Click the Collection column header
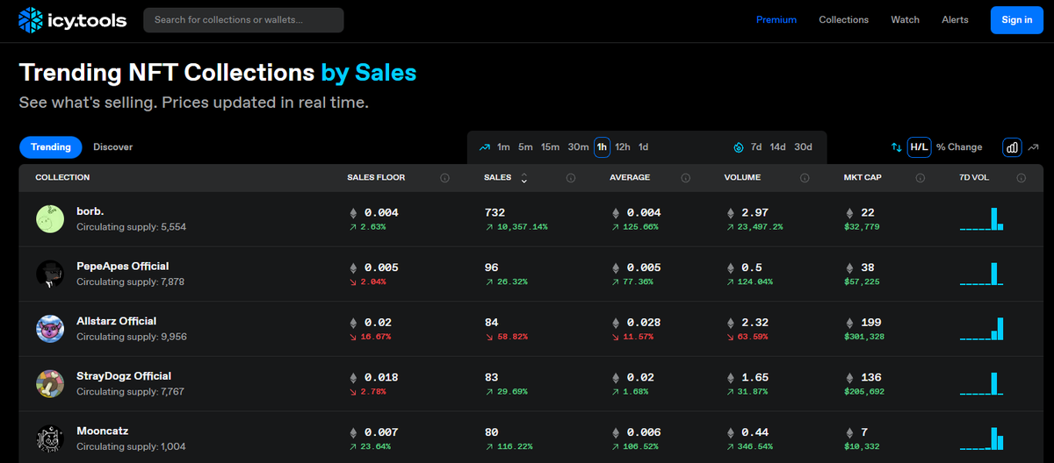1054x463 pixels. (x=62, y=178)
